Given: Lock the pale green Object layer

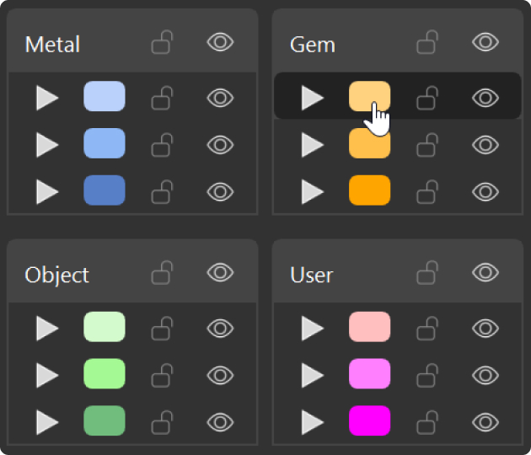Looking at the screenshot, I should pyautogui.click(x=162, y=328).
